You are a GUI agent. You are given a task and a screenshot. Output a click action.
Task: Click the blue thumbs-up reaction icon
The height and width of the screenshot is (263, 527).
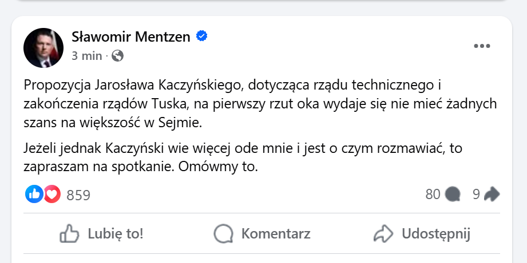point(34,195)
